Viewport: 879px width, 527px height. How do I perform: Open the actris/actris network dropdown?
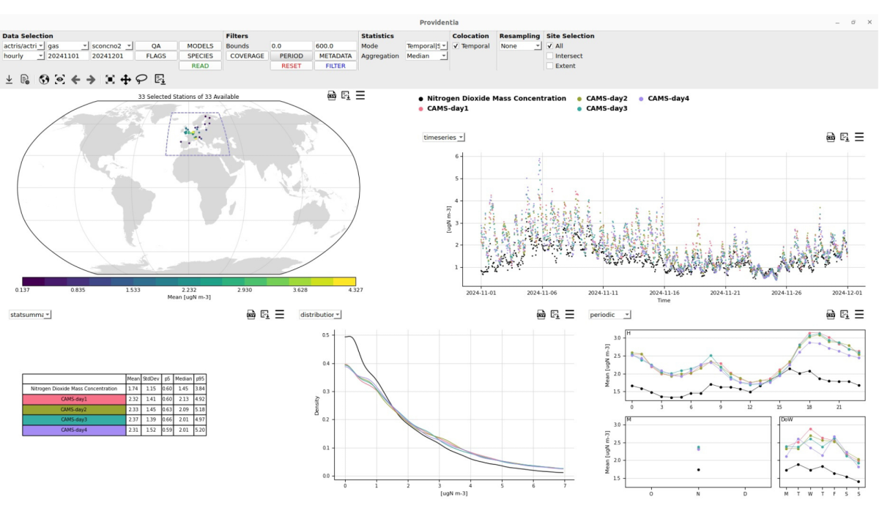[23, 46]
